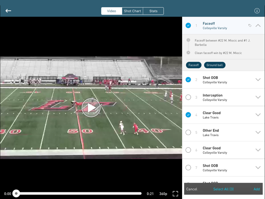265x199 pixels.
Task: Open the Stats tab
Action: tap(153, 11)
